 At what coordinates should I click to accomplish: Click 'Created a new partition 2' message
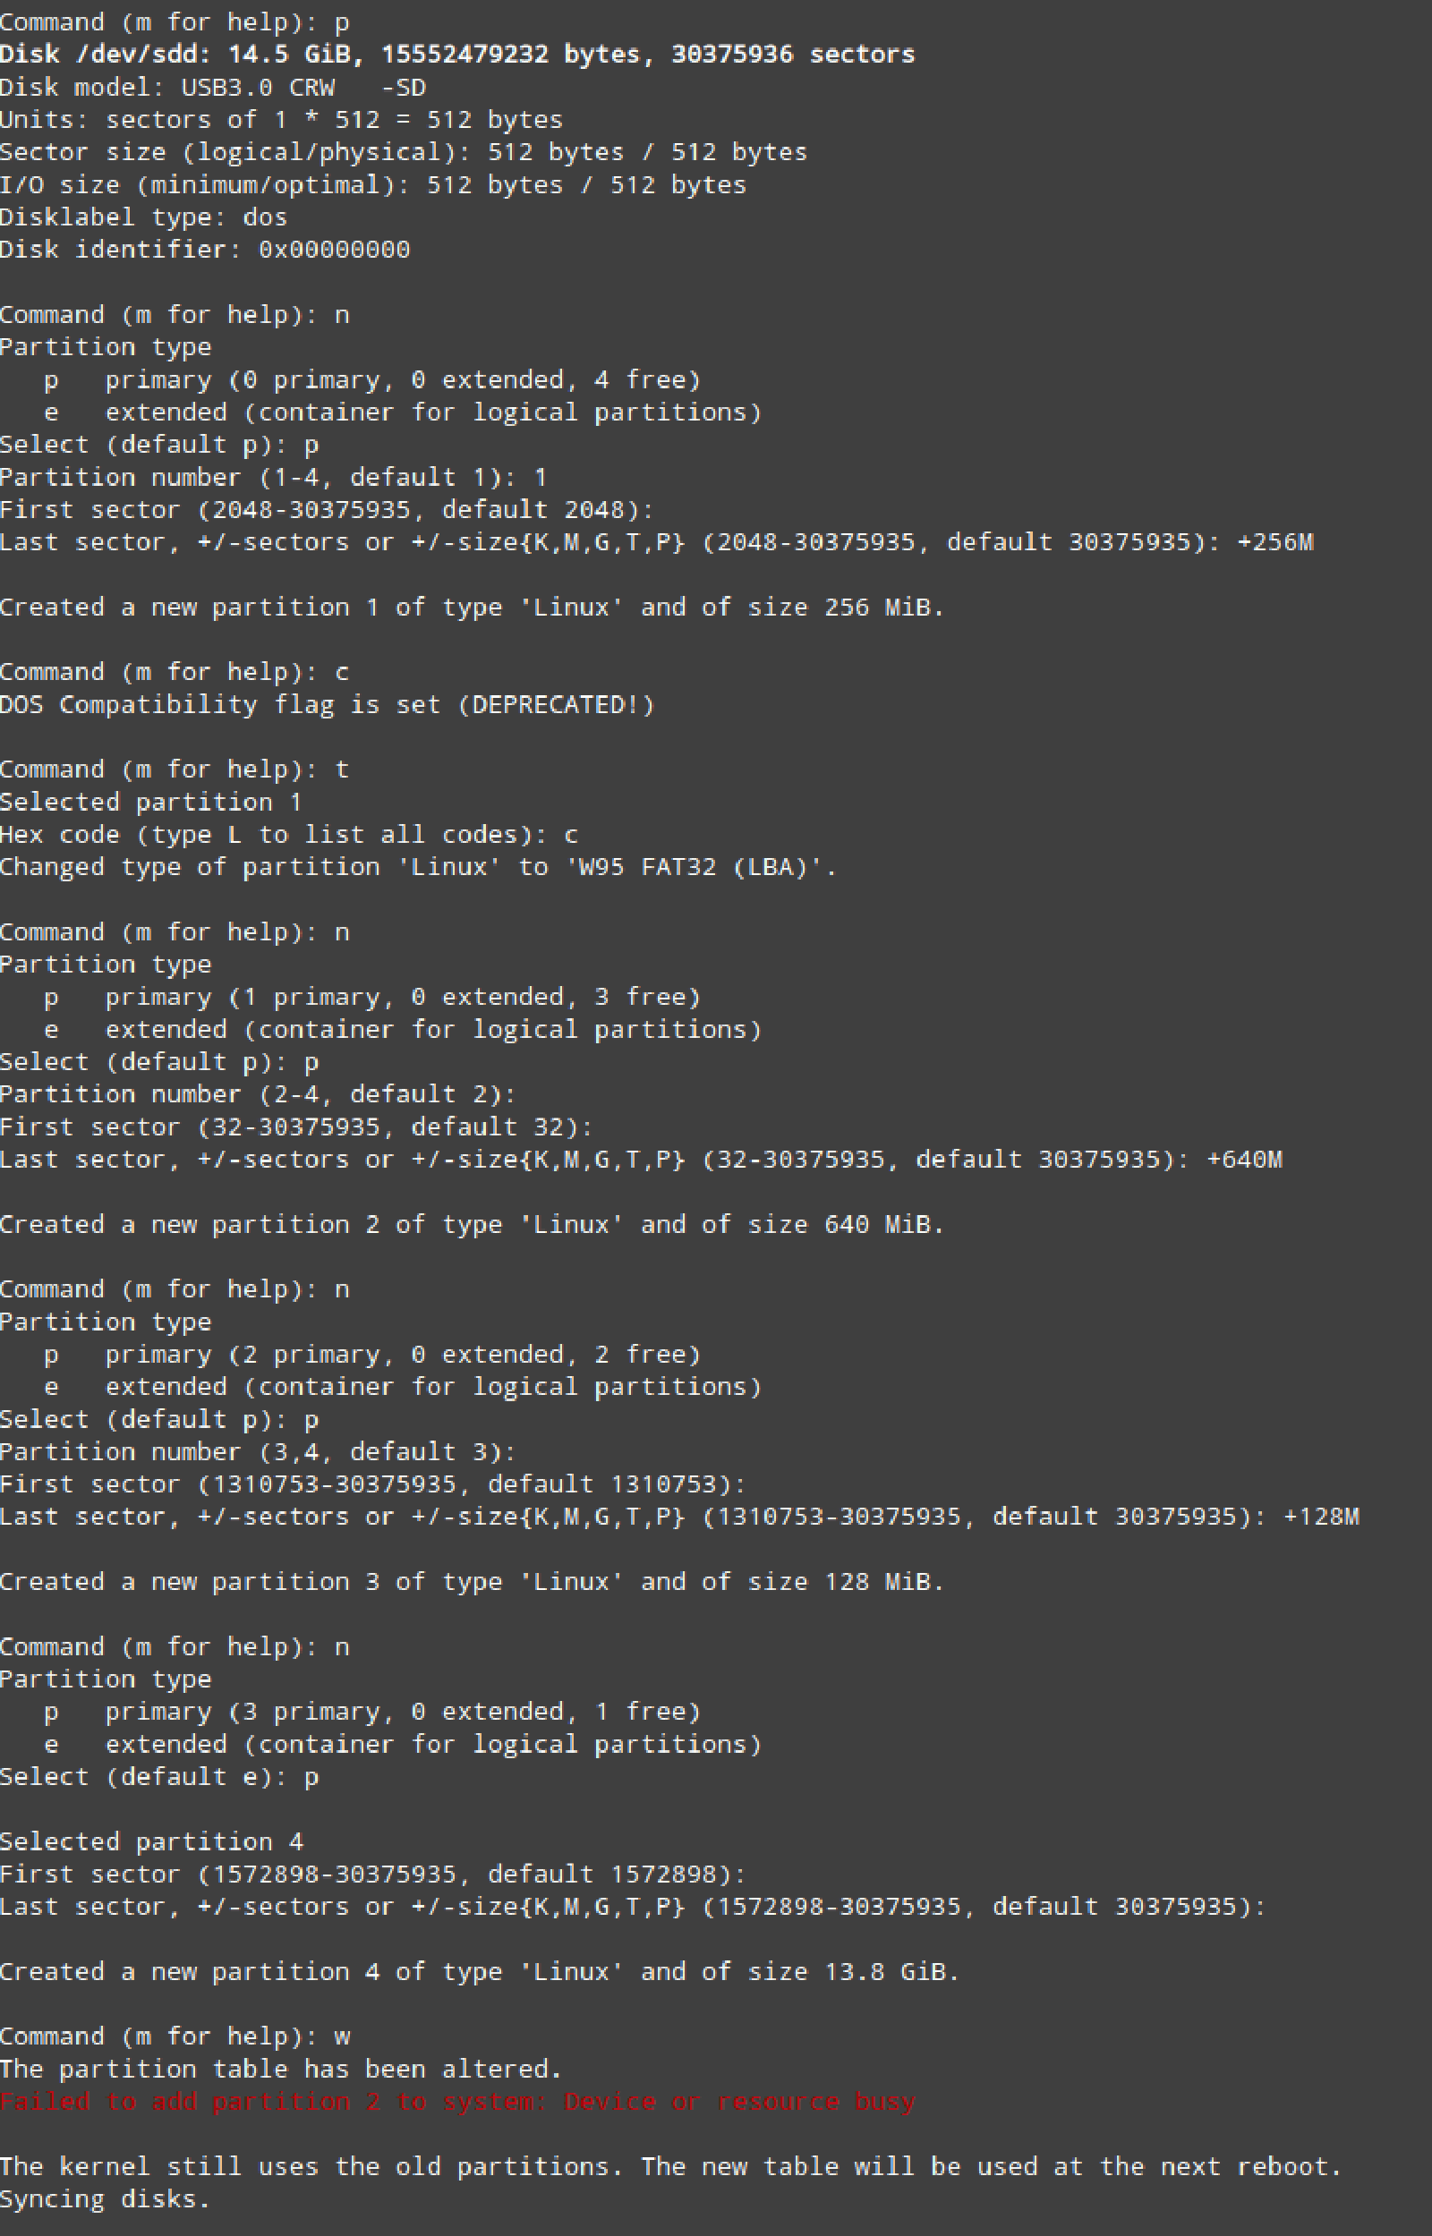point(472,1224)
